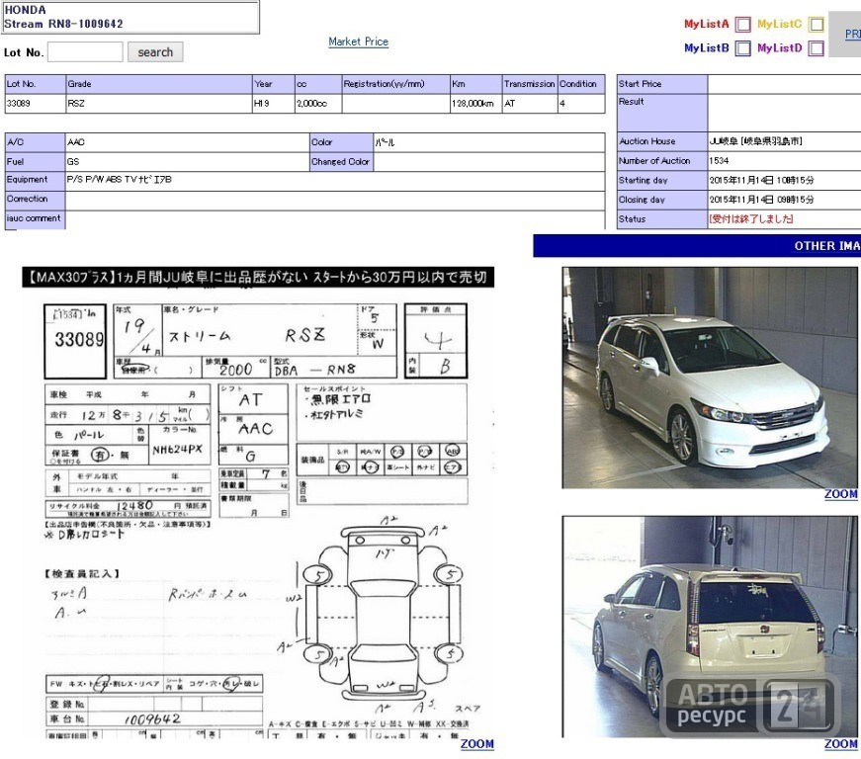Click the PRI link at top right
The width and height of the screenshot is (861, 759).
(853, 34)
